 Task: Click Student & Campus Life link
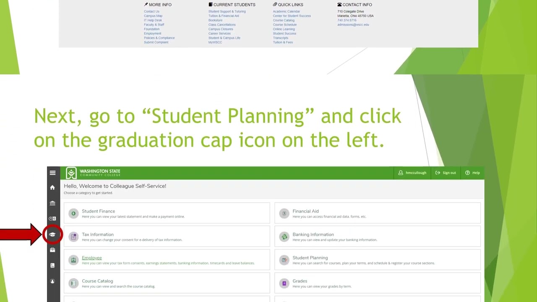pos(224,38)
